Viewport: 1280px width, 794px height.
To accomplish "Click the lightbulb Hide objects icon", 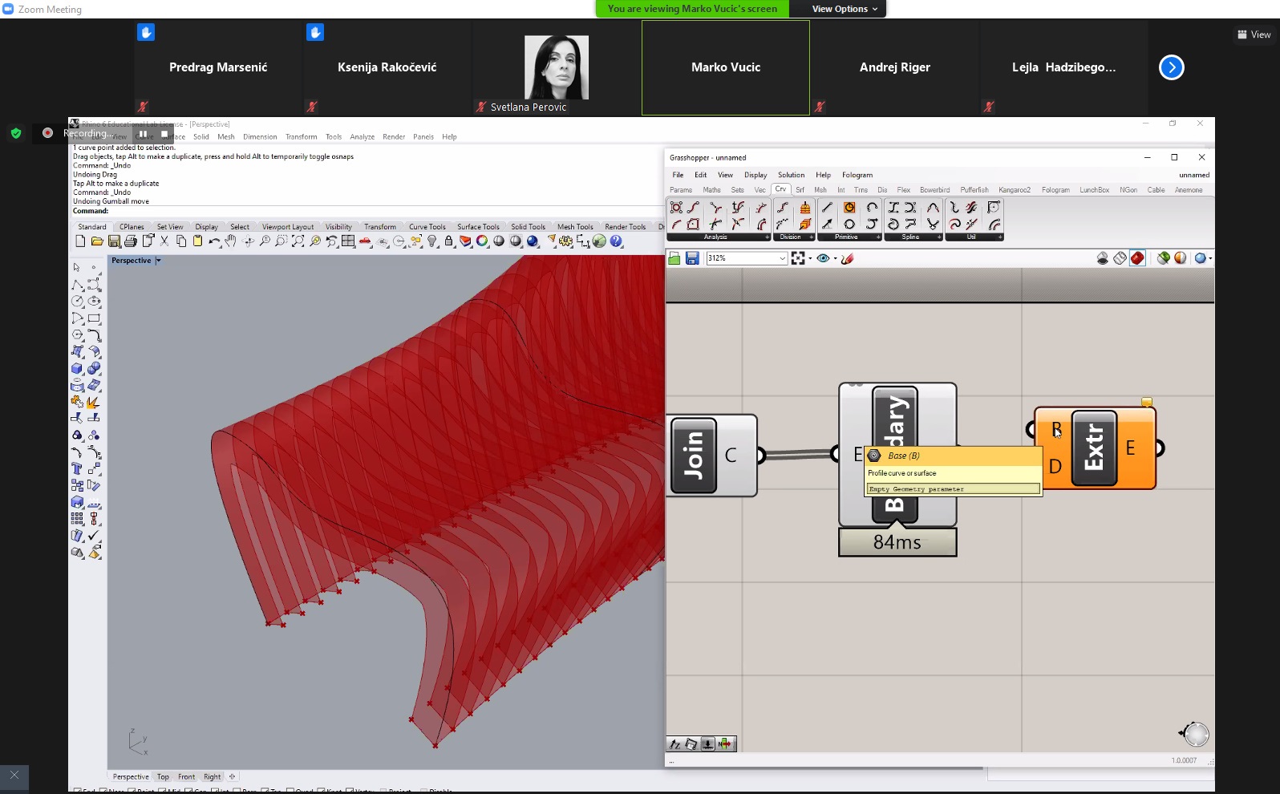I will tap(432, 241).
